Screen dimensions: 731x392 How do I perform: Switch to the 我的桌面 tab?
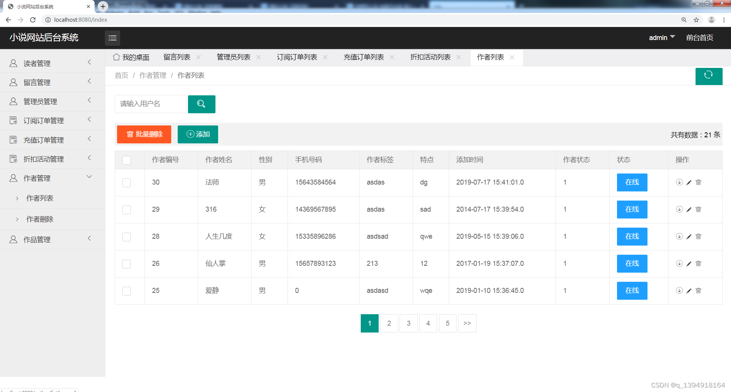pos(131,57)
